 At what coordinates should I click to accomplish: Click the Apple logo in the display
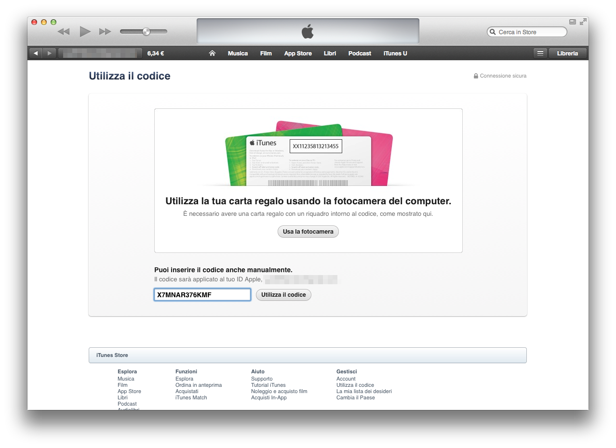coord(308,32)
